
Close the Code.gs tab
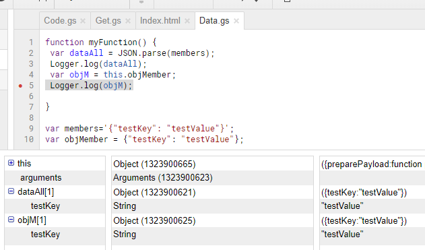(83, 21)
